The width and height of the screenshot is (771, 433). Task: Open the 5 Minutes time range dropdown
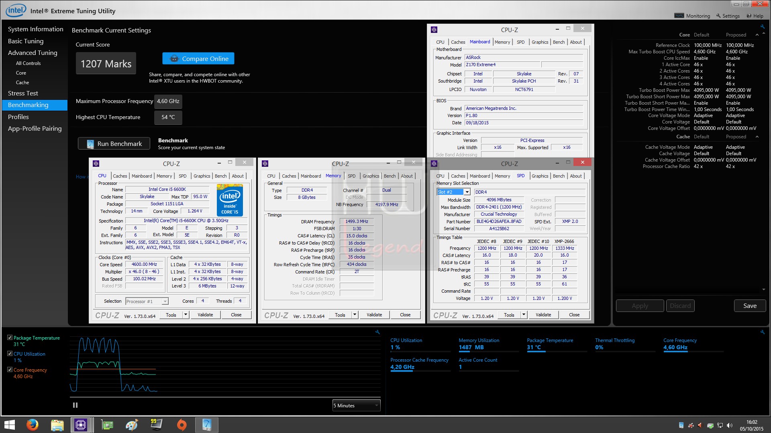click(x=356, y=405)
